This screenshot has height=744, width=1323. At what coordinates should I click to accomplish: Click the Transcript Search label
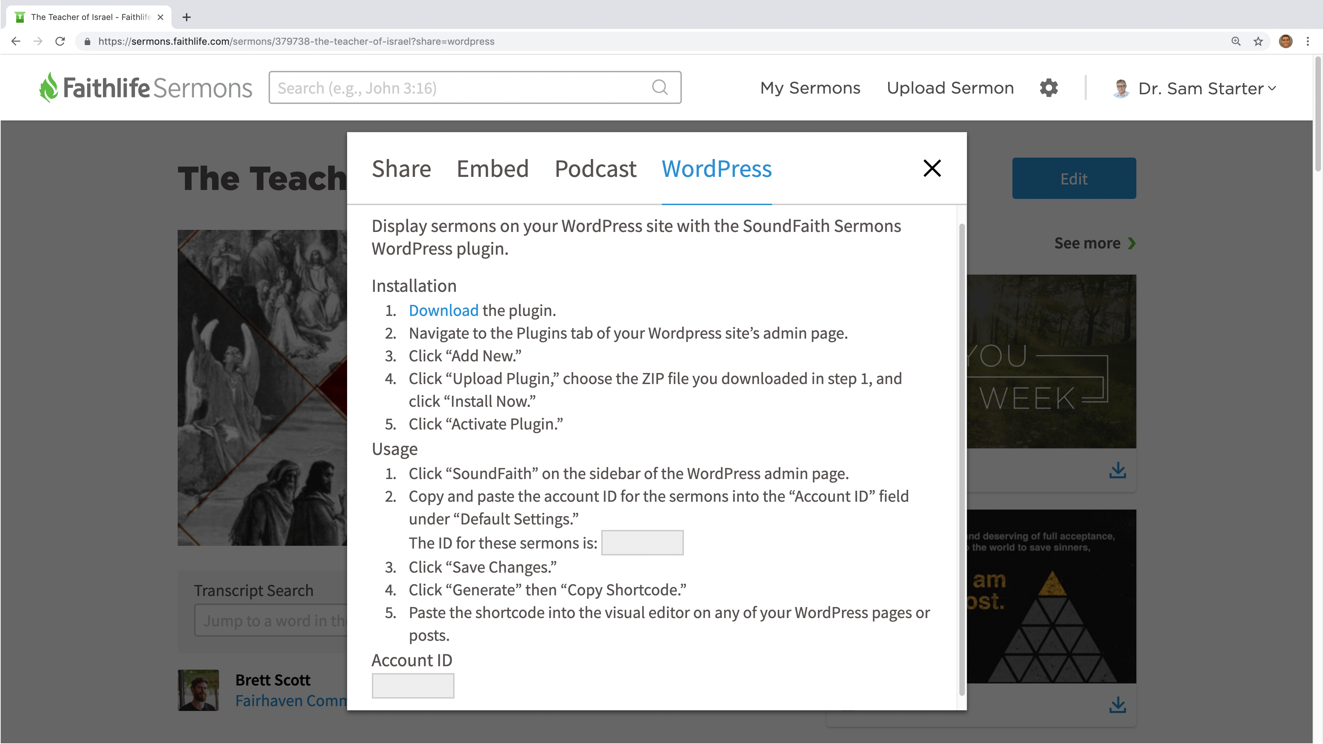254,591
